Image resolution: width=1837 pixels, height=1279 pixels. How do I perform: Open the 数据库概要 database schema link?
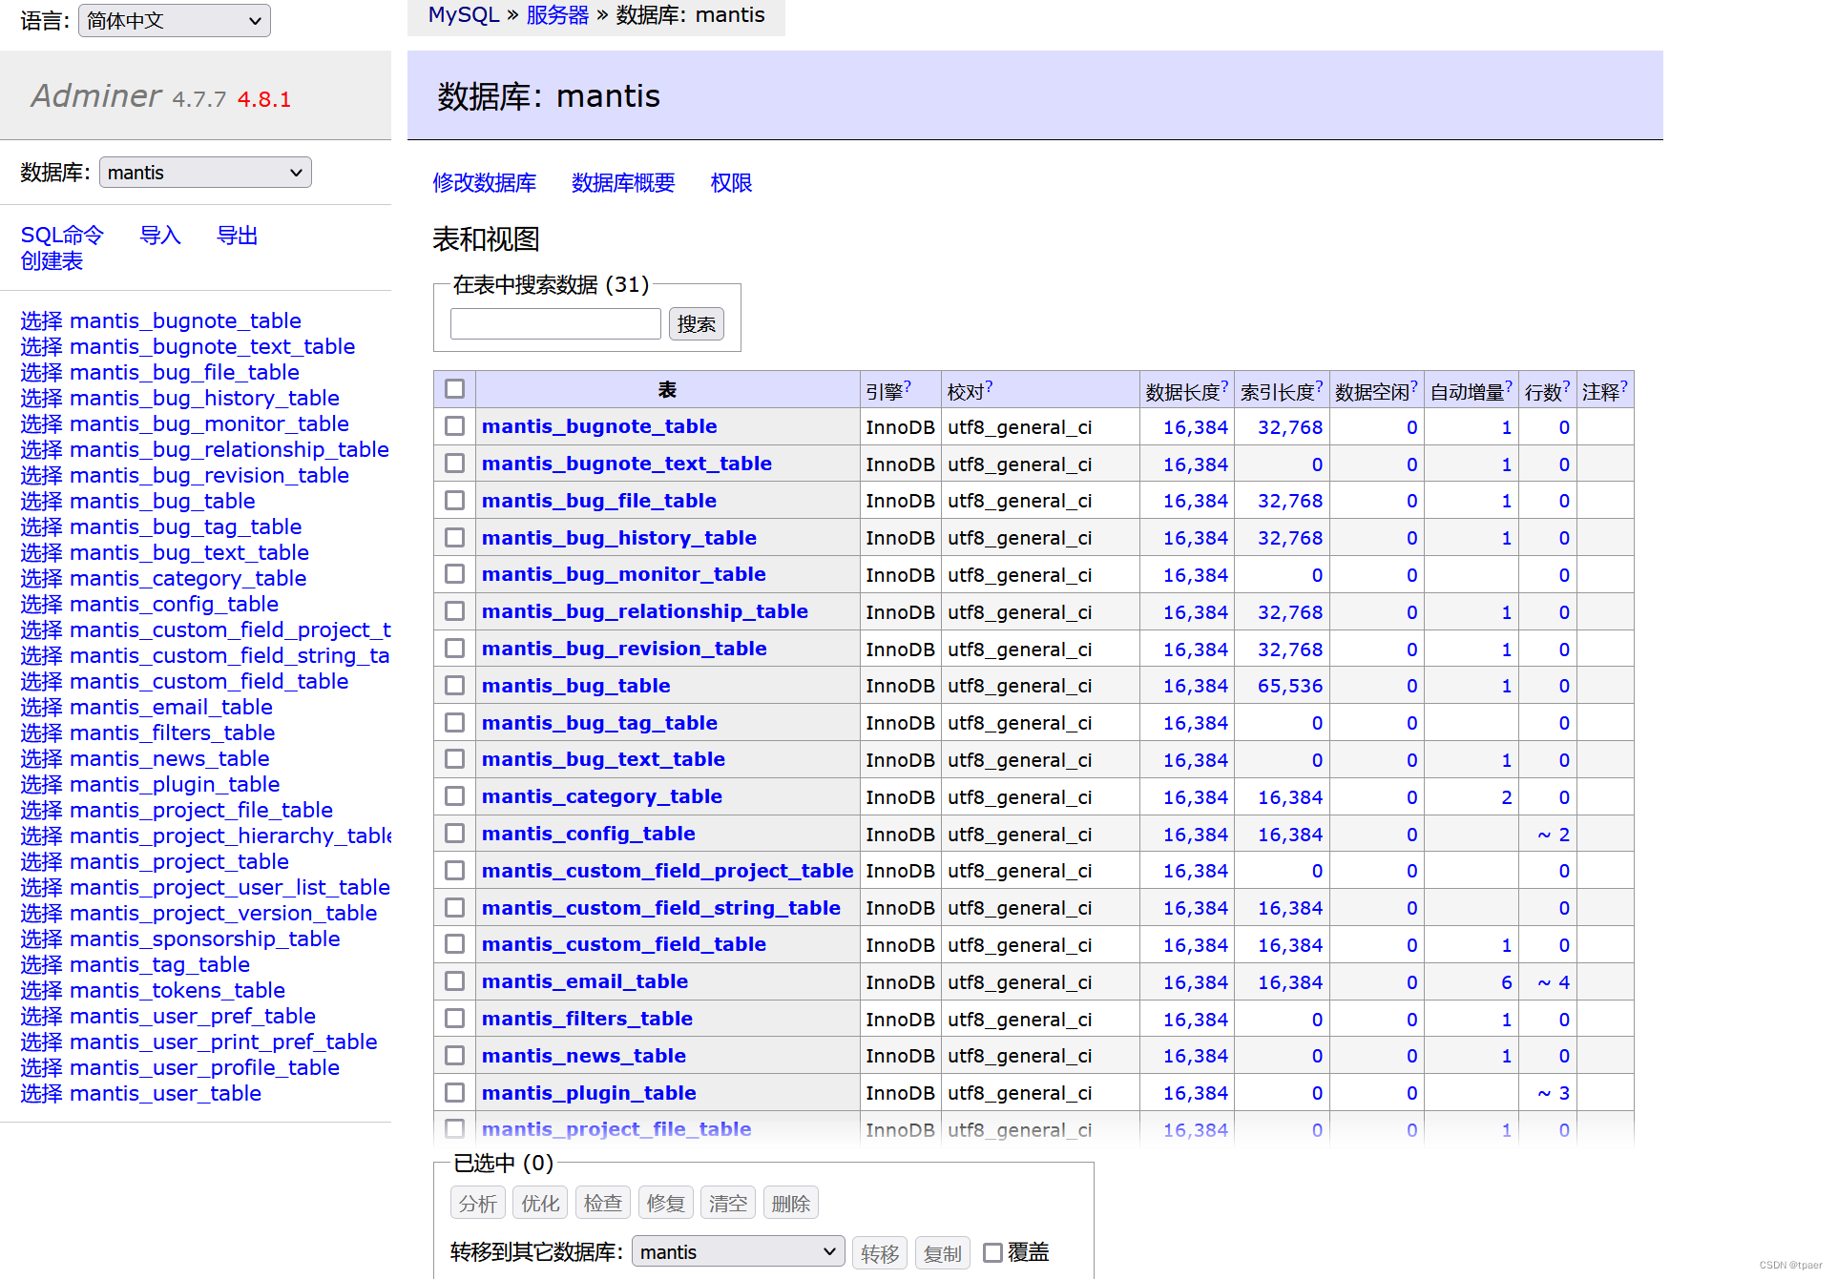click(623, 182)
